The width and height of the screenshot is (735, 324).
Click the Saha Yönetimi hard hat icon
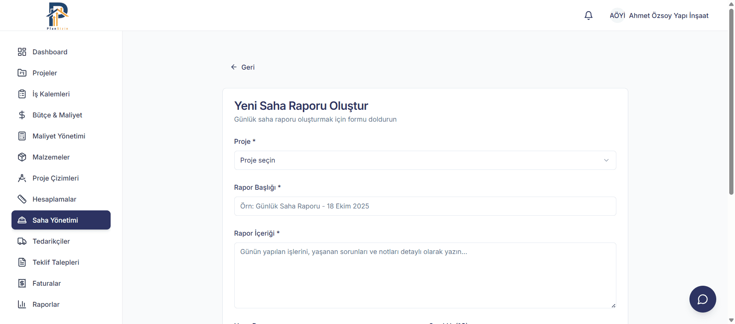[x=22, y=220]
